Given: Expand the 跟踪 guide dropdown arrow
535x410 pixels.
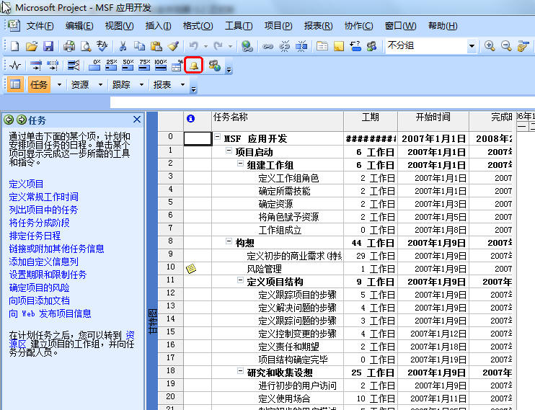Looking at the screenshot, I should (x=141, y=84).
